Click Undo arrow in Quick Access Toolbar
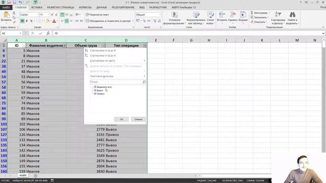 [x=20, y=2]
